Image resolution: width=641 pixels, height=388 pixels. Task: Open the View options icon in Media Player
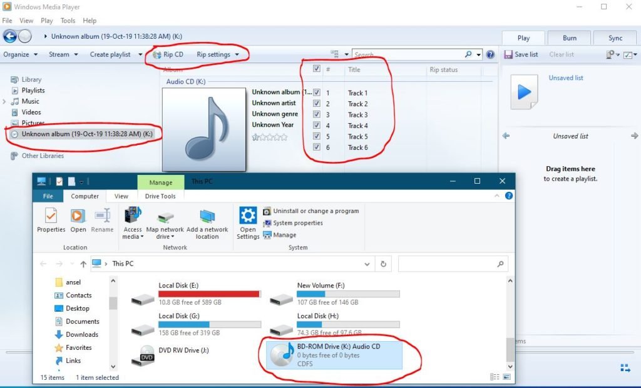pos(335,54)
